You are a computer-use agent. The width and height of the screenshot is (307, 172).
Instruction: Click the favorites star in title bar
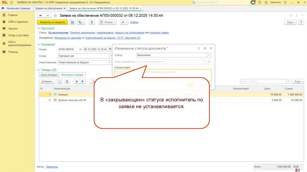pos(266,2)
